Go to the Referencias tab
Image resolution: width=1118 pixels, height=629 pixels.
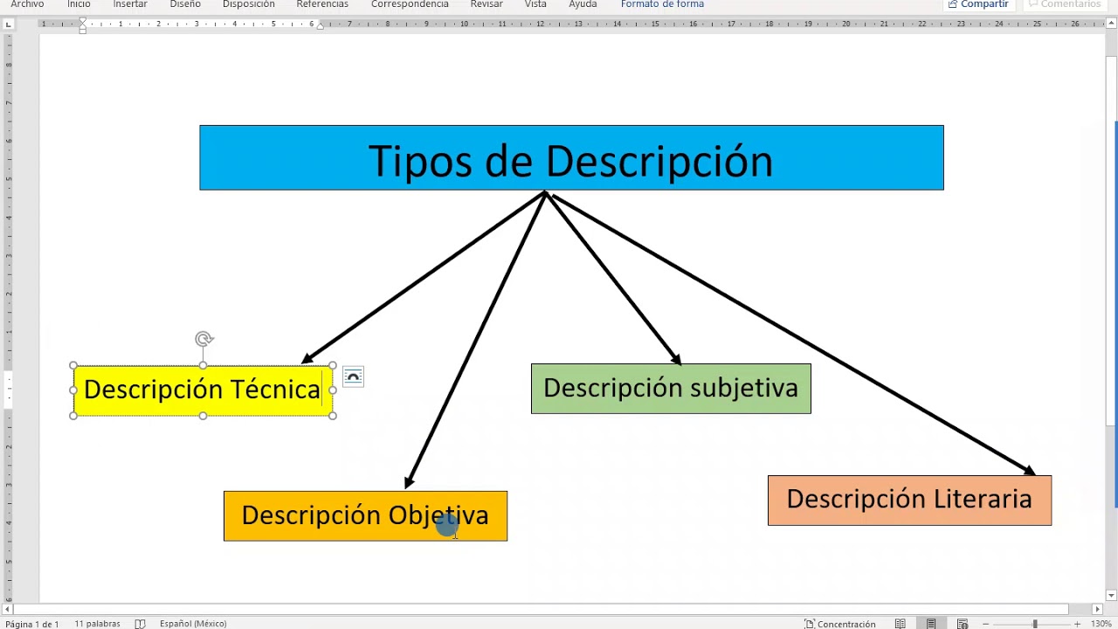tap(322, 4)
